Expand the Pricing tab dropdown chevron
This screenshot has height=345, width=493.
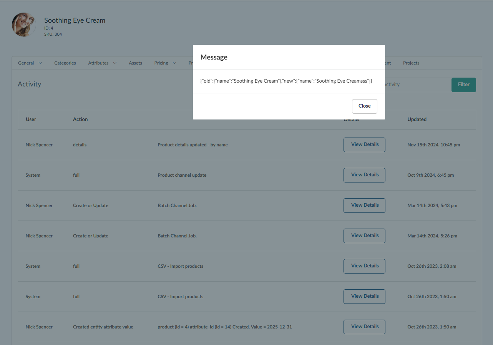(174, 63)
